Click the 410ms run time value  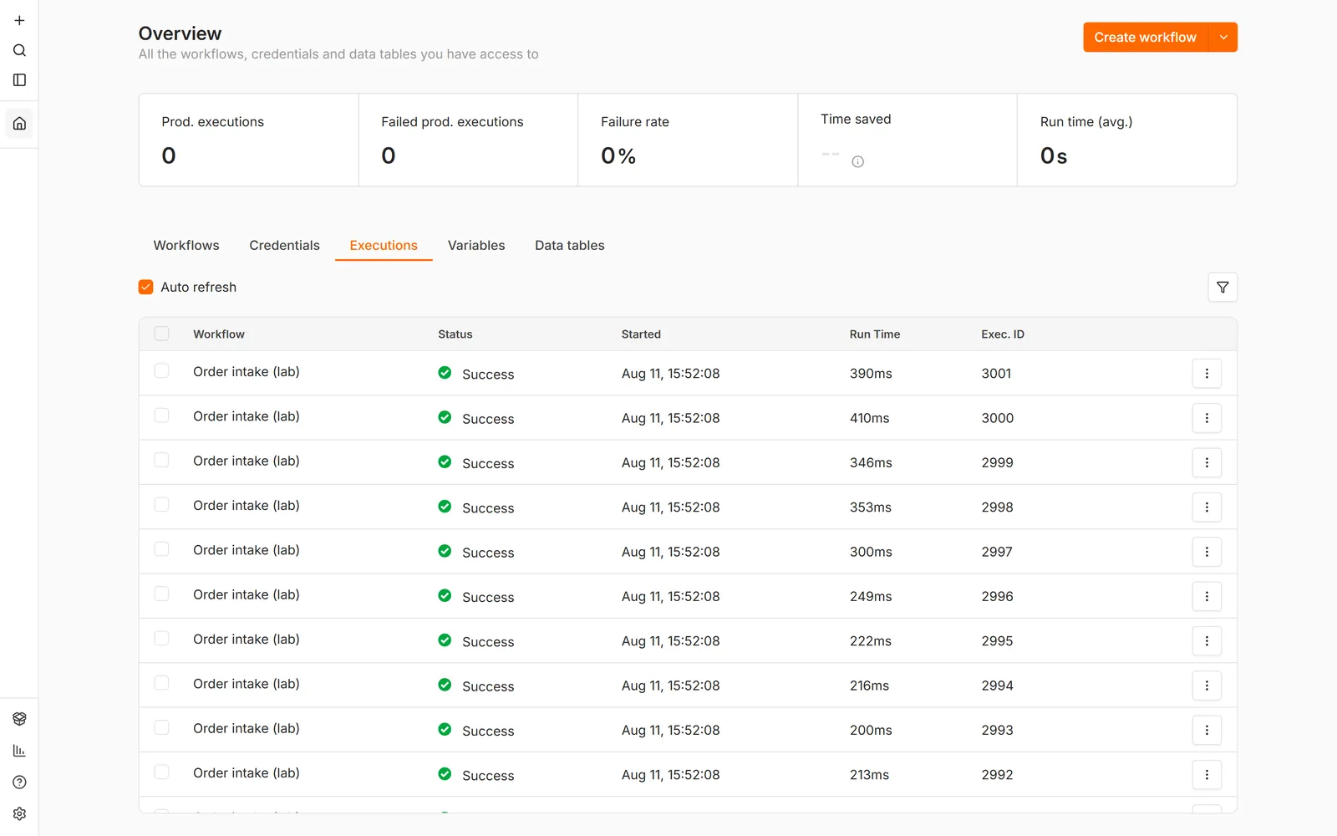click(x=869, y=418)
